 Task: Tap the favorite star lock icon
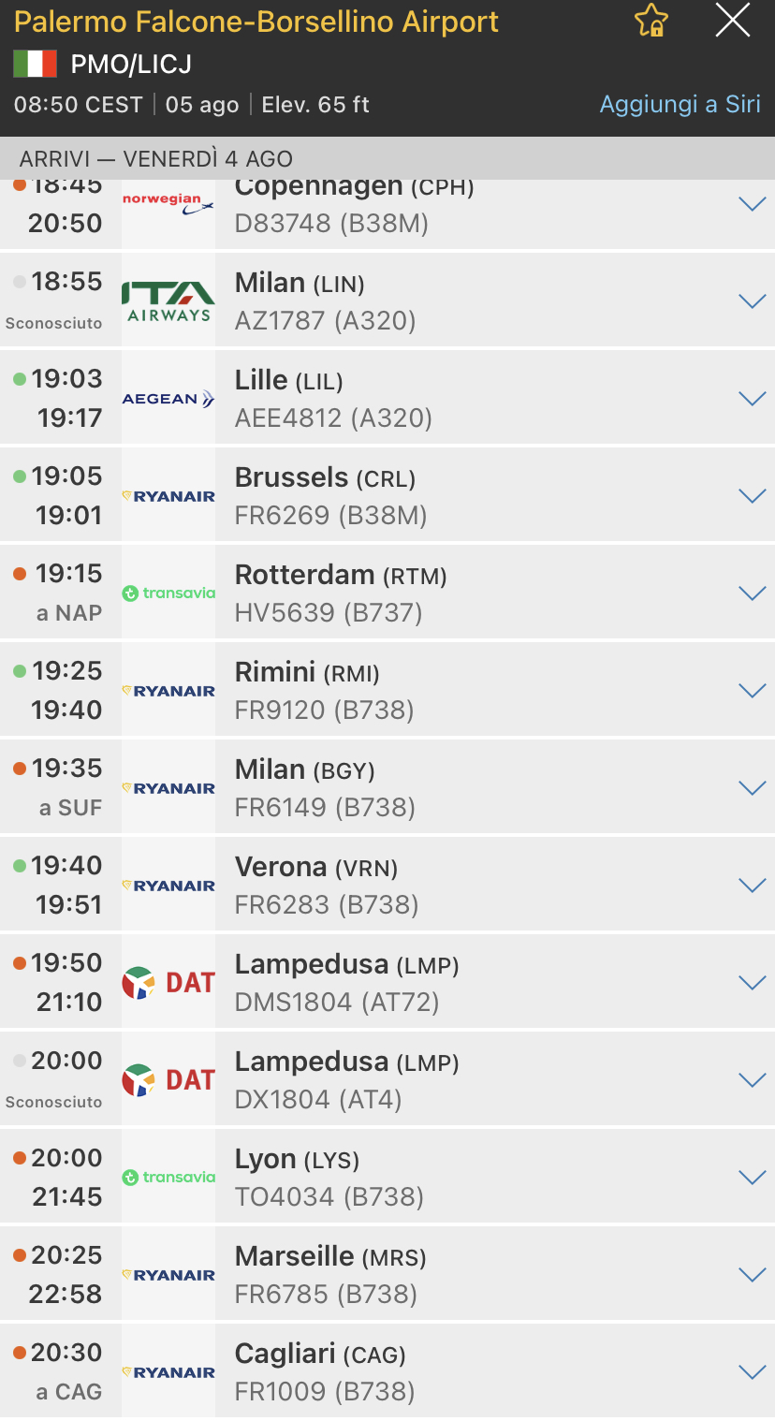[x=651, y=21]
